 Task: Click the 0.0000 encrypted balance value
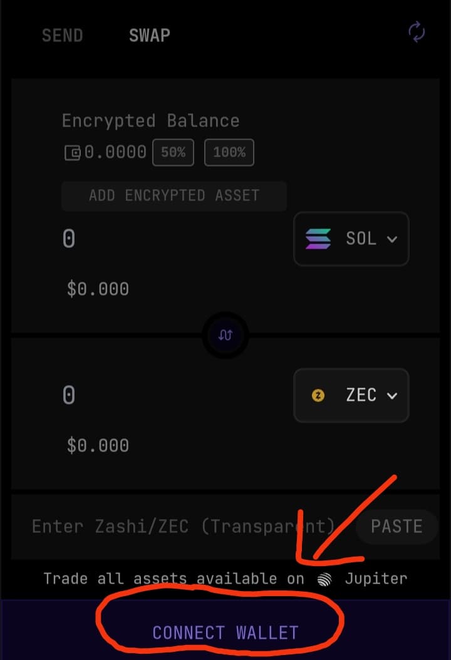click(115, 152)
